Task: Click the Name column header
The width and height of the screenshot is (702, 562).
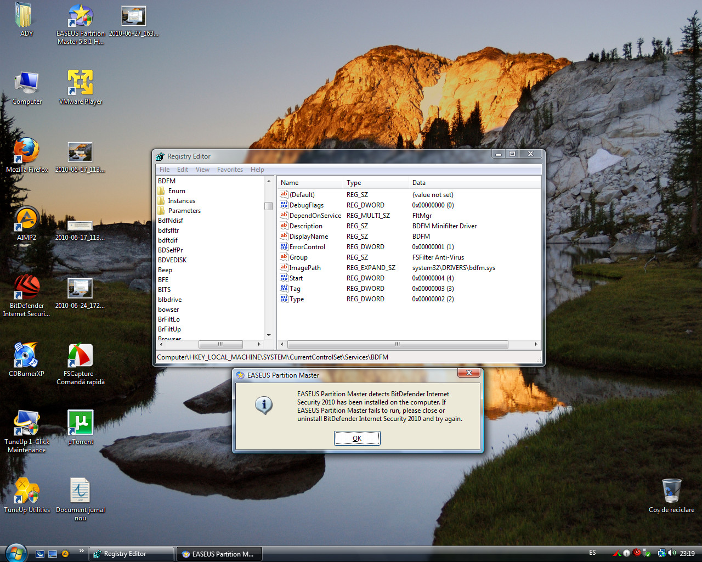Action: tap(310, 183)
